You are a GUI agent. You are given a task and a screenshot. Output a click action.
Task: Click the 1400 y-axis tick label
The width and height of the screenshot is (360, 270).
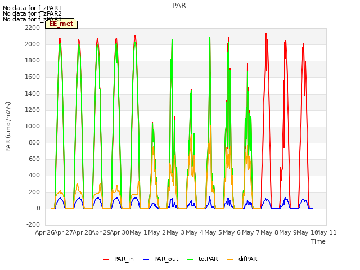pyautogui.click(x=33, y=93)
